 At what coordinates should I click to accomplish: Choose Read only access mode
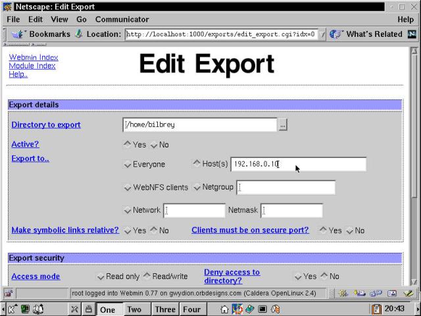coord(101,276)
